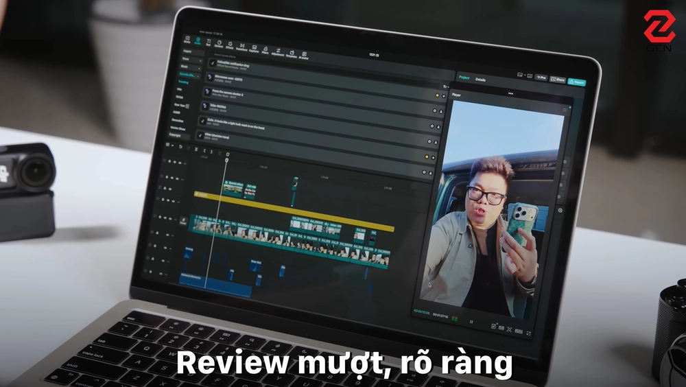Select the yellow adjustment layer clip

294,212
